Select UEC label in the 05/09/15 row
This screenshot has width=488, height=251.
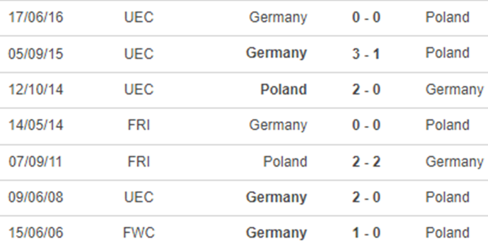(x=139, y=53)
